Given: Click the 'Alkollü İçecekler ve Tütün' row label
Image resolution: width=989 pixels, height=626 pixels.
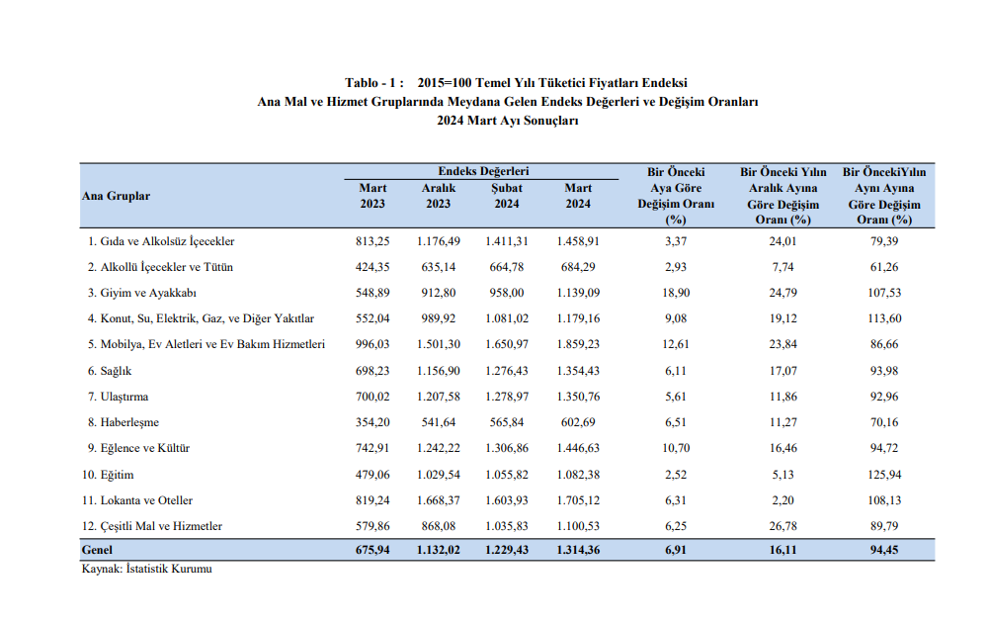Looking at the screenshot, I should 160,267.
